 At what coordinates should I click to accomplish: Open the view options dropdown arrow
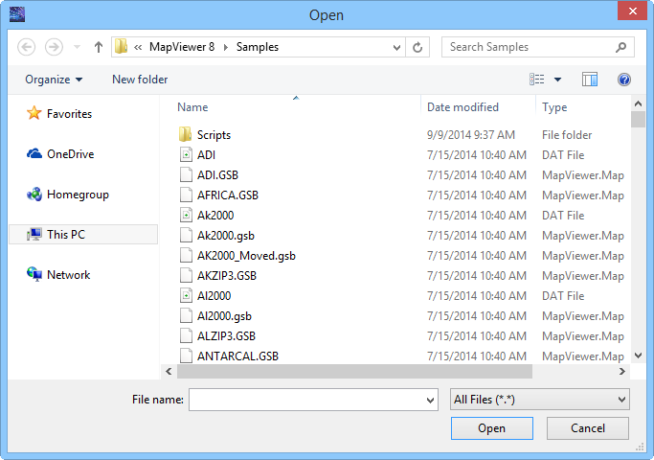557,80
